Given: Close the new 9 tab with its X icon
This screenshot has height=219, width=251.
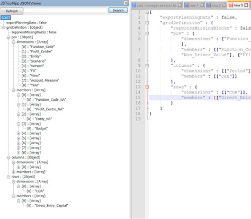Looking at the screenshot, I should coord(246,5).
